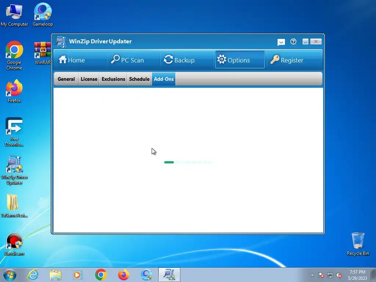Select the WinRAR desktop shortcut
This screenshot has height=282, width=376.
click(x=43, y=53)
